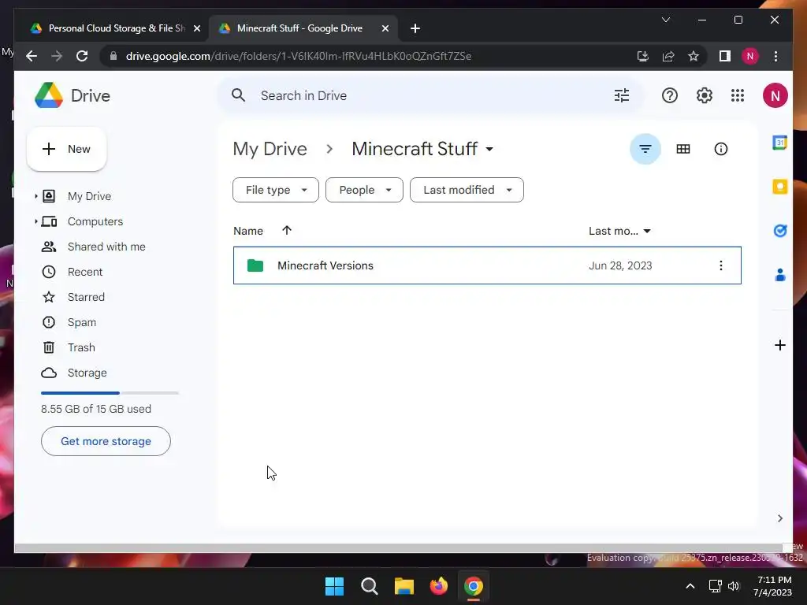
Task: Toggle the search filter chips button
Action: pyautogui.click(x=645, y=149)
